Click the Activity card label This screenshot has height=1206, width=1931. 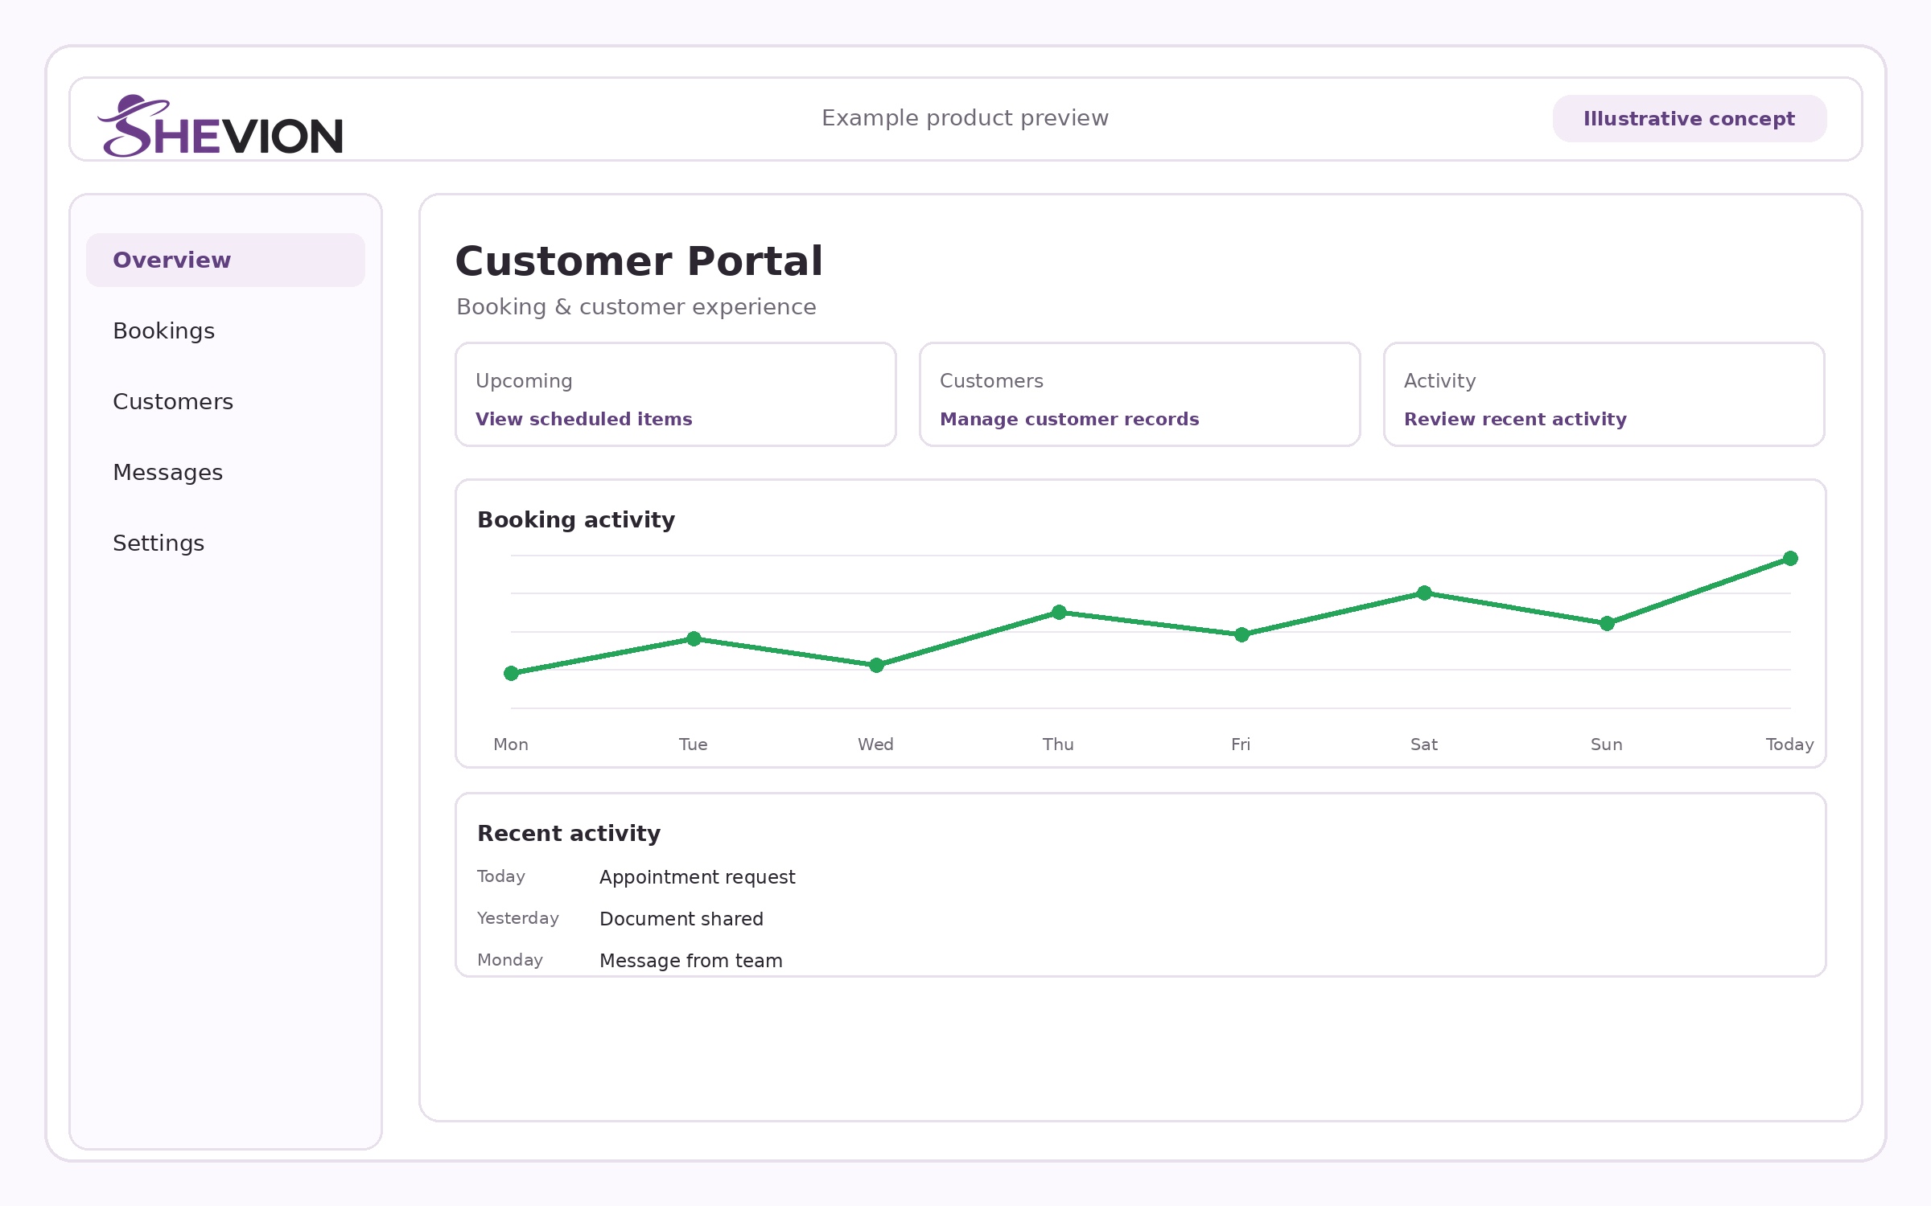coord(1439,380)
